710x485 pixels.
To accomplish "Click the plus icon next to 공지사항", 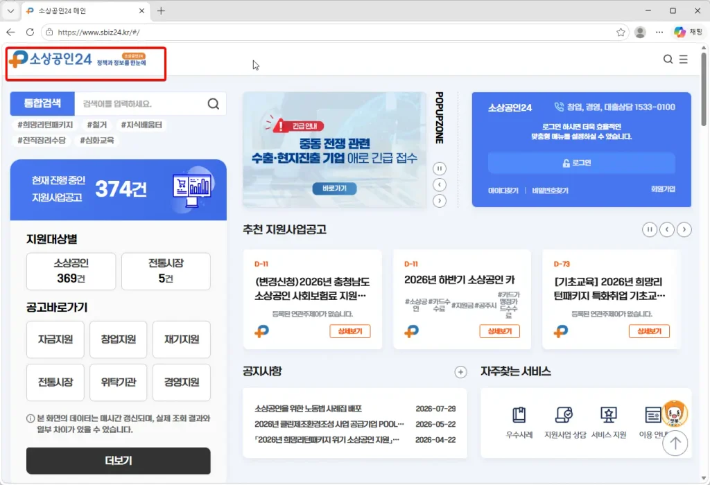I will click(460, 372).
